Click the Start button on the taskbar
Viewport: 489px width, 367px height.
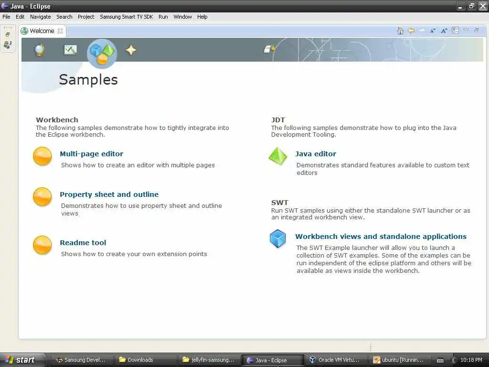(x=22, y=360)
